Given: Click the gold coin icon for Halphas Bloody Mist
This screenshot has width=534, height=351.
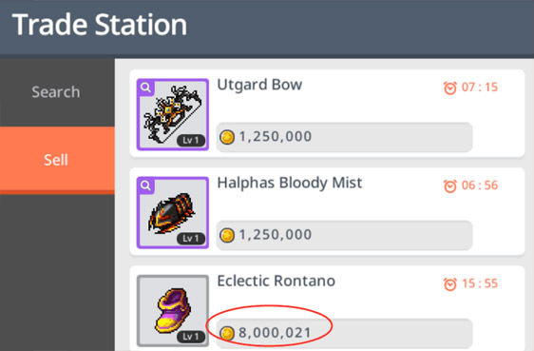Looking at the screenshot, I should pyautogui.click(x=227, y=235).
